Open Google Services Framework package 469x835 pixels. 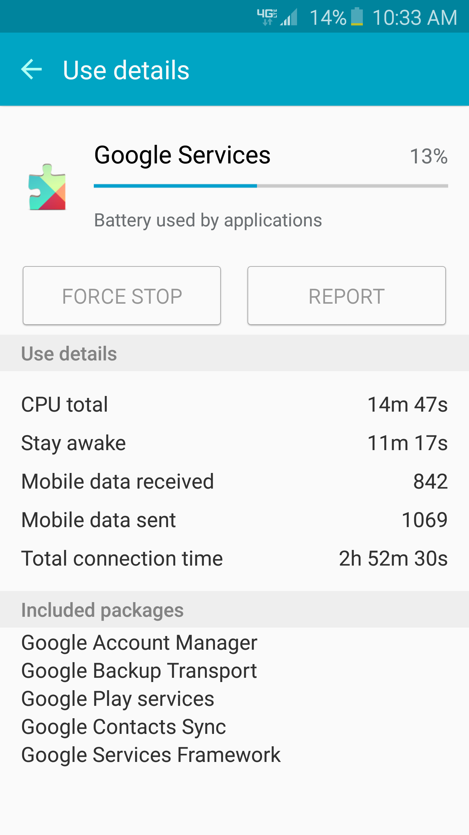tap(151, 755)
